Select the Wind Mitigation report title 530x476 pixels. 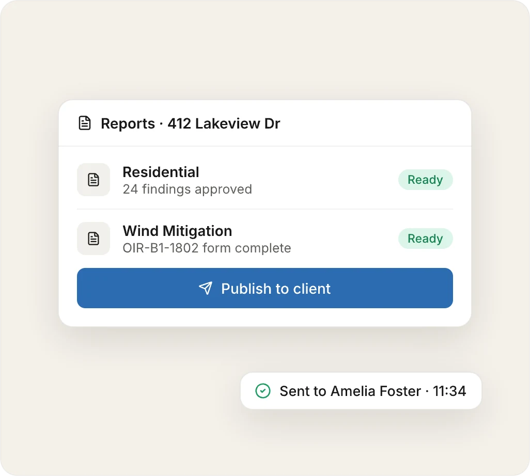point(178,231)
